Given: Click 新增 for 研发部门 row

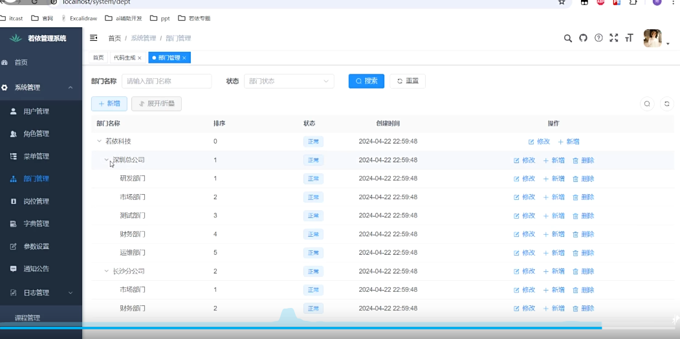Looking at the screenshot, I should click(x=554, y=179).
